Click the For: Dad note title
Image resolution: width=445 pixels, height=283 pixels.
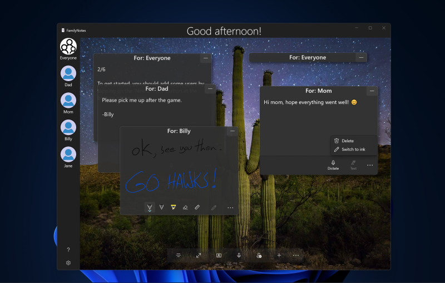[157, 89]
